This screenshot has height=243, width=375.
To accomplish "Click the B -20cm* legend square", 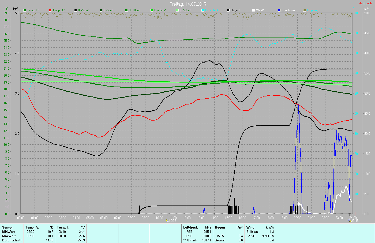I will click(152, 10).
